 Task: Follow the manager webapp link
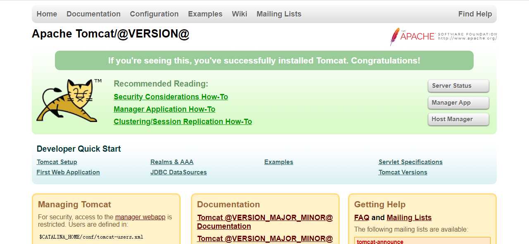[140, 217]
